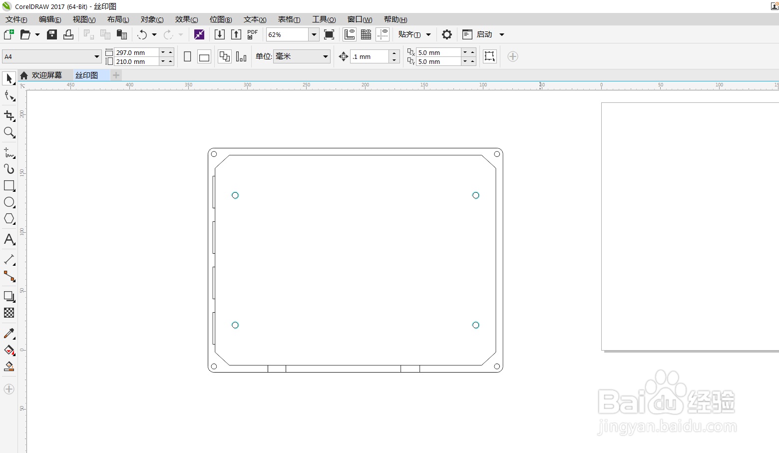Toggle All pages layout button

(x=225, y=56)
